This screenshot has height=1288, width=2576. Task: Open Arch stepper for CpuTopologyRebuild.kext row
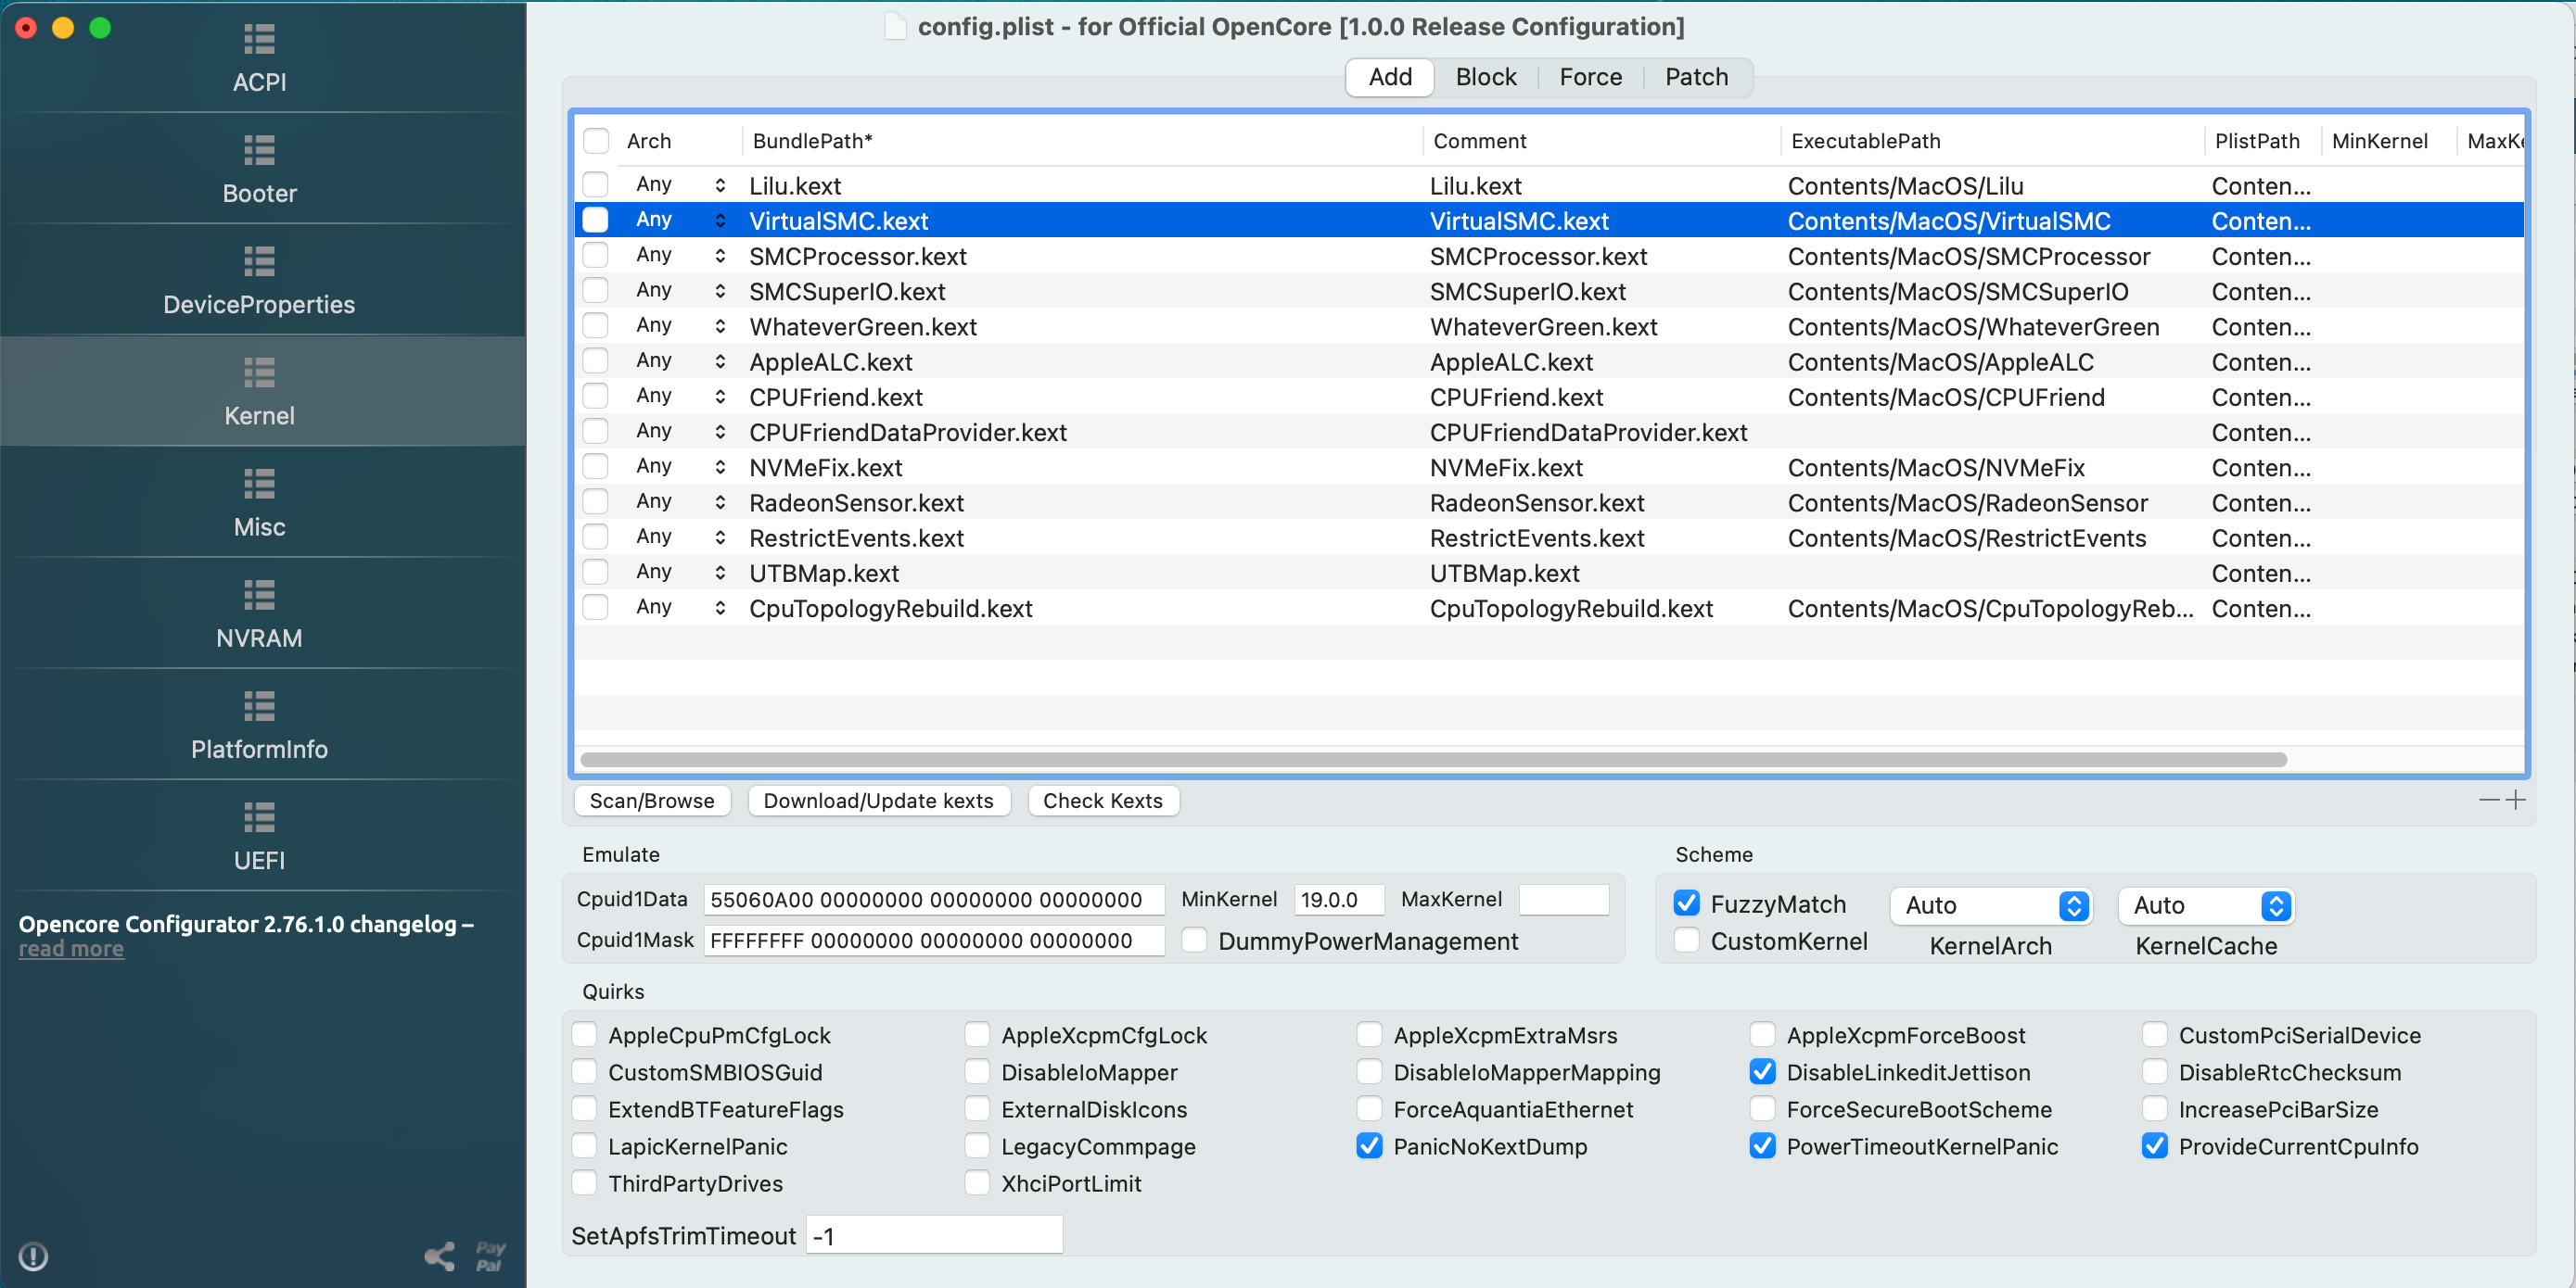[x=720, y=608]
